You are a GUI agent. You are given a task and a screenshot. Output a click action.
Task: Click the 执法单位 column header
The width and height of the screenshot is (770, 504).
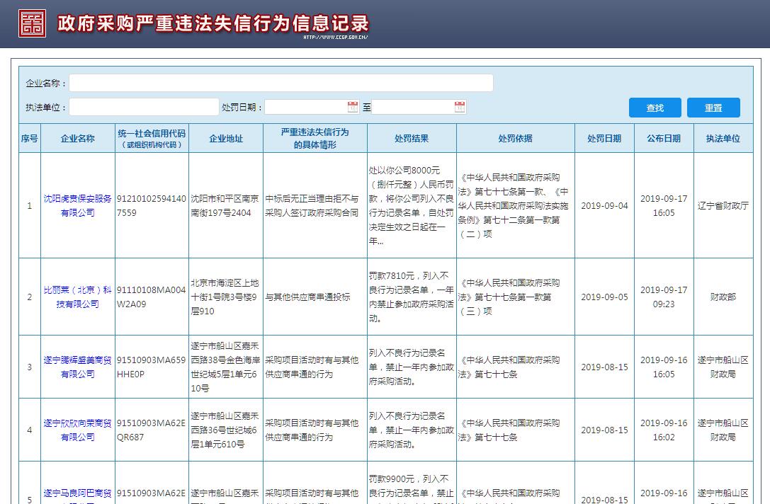click(723, 139)
